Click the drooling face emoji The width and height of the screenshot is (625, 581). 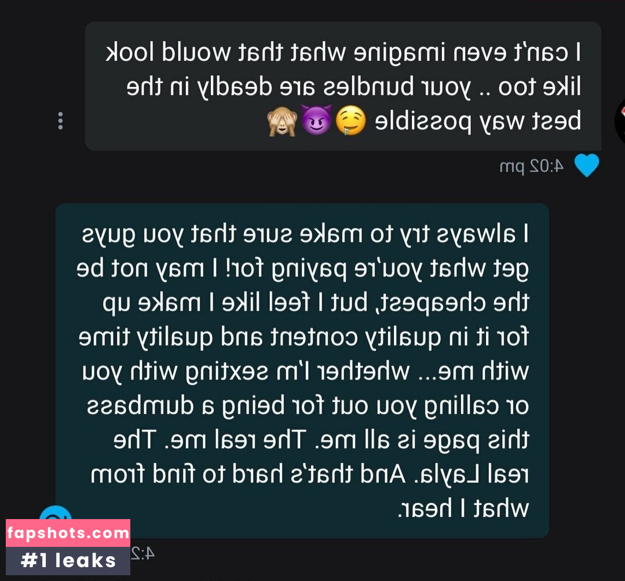pos(351,121)
